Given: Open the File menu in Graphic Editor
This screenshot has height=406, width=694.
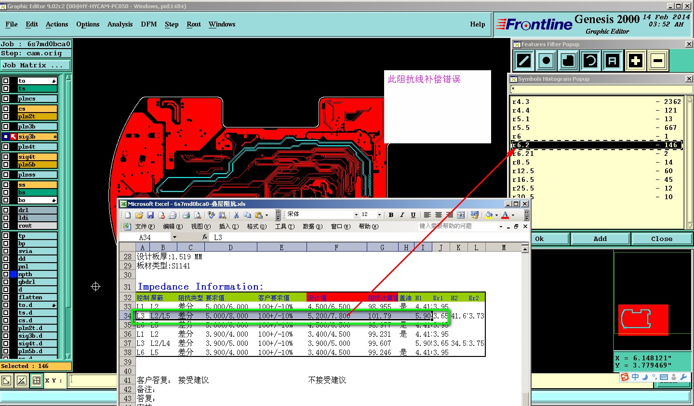Looking at the screenshot, I should click(x=12, y=24).
